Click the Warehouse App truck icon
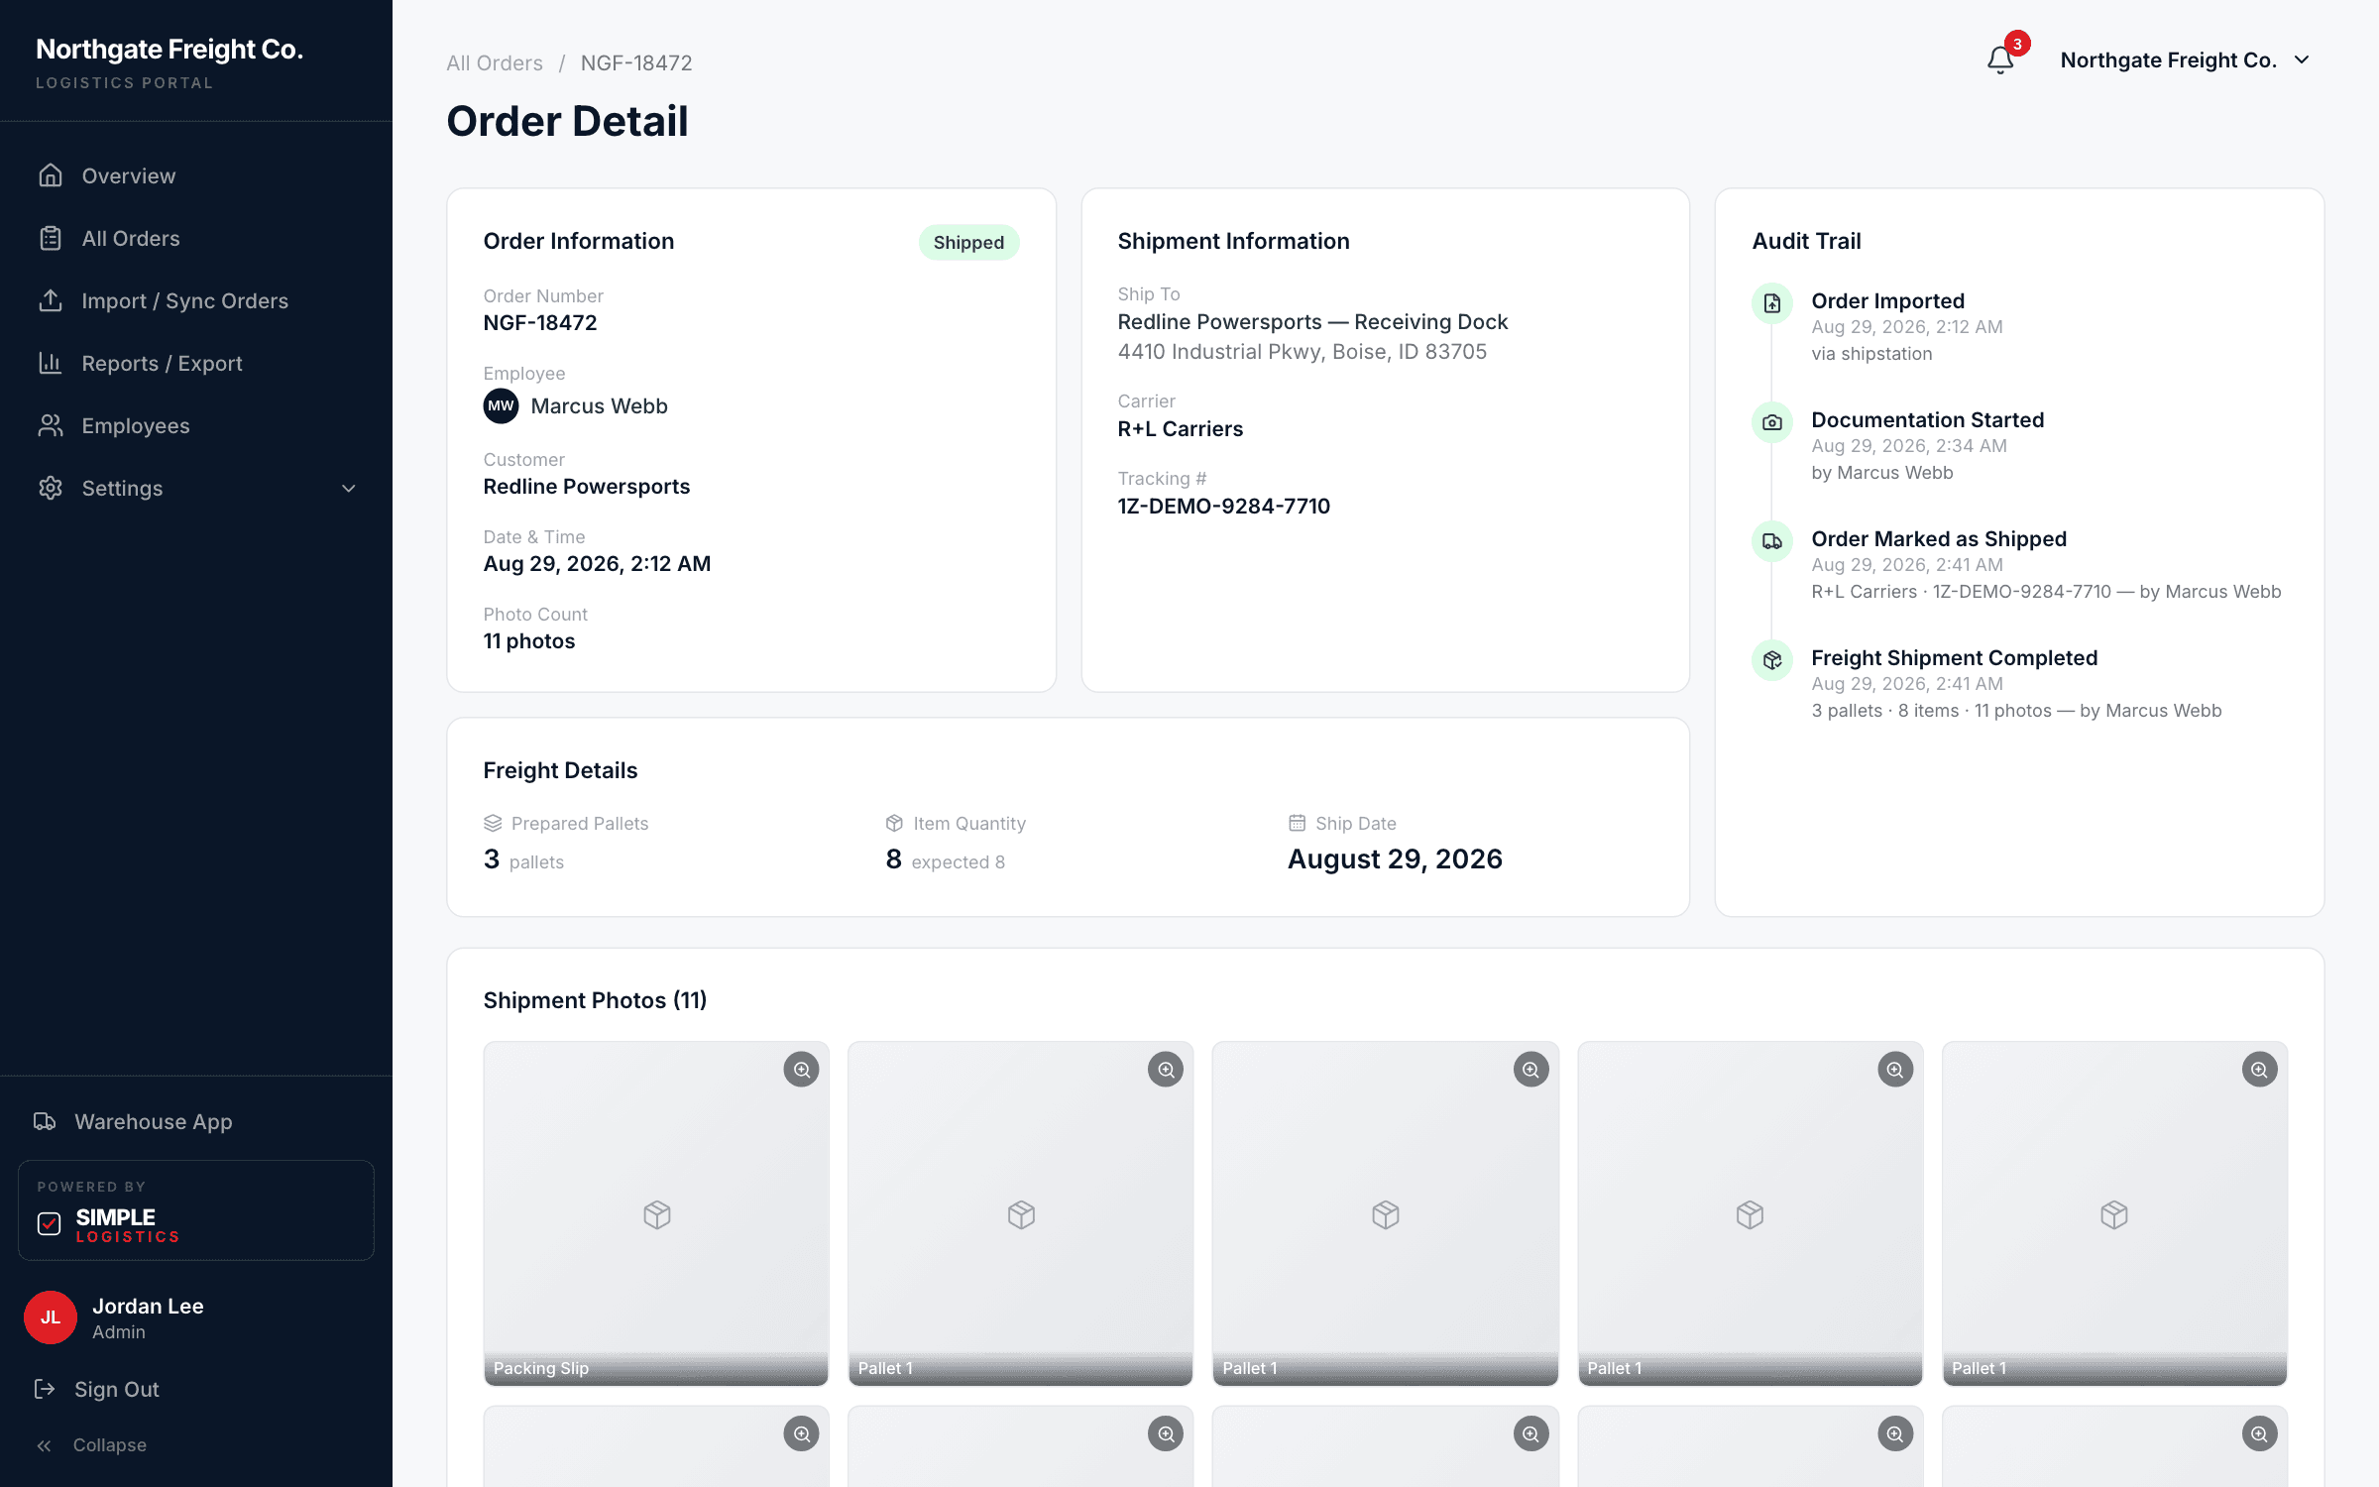Image resolution: width=2379 pixels, height=1487 pixels. pyautogui.click(x=45, y=1121)
